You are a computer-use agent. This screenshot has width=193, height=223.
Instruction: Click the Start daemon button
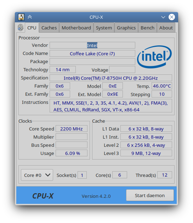[150, 195]
